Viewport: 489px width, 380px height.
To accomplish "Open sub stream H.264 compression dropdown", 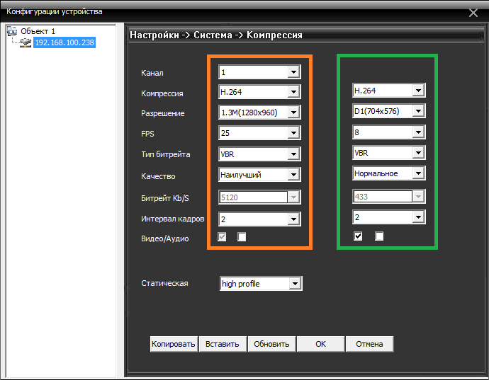I will coord(389,91).
